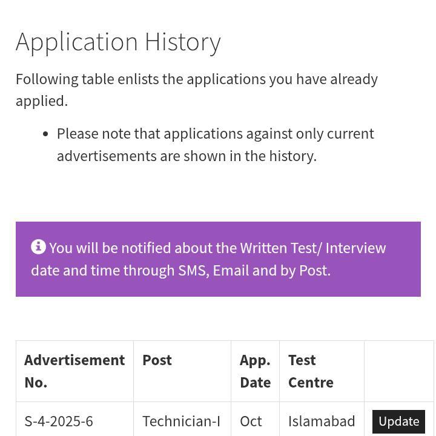The height and width of the screenshot is (436, 436).
Task: Click the blank header cell above Update
Action: 398,371
